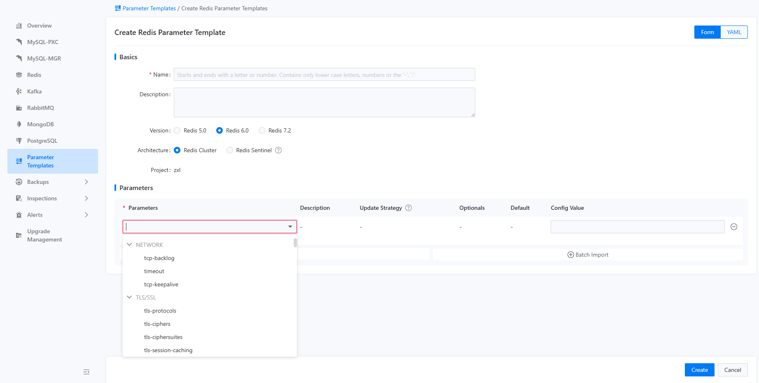Click the remove parameter row minus icon
The image size is (759, 383).
[x=733, y=227]
